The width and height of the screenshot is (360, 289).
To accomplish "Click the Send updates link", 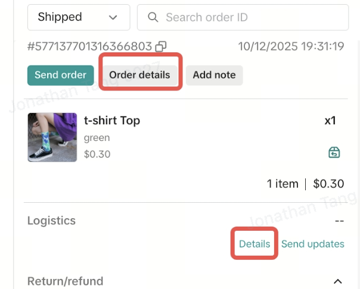I will pyautogui.click(x=313, y=244).
